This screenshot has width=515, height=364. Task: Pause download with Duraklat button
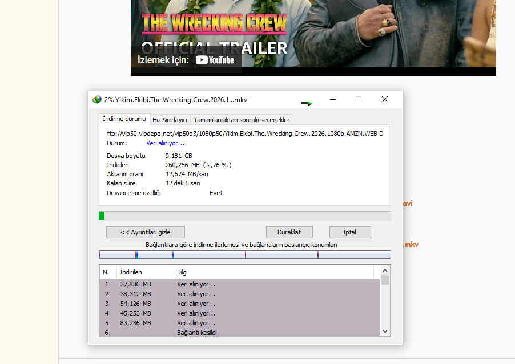click(x=289, y=232)
